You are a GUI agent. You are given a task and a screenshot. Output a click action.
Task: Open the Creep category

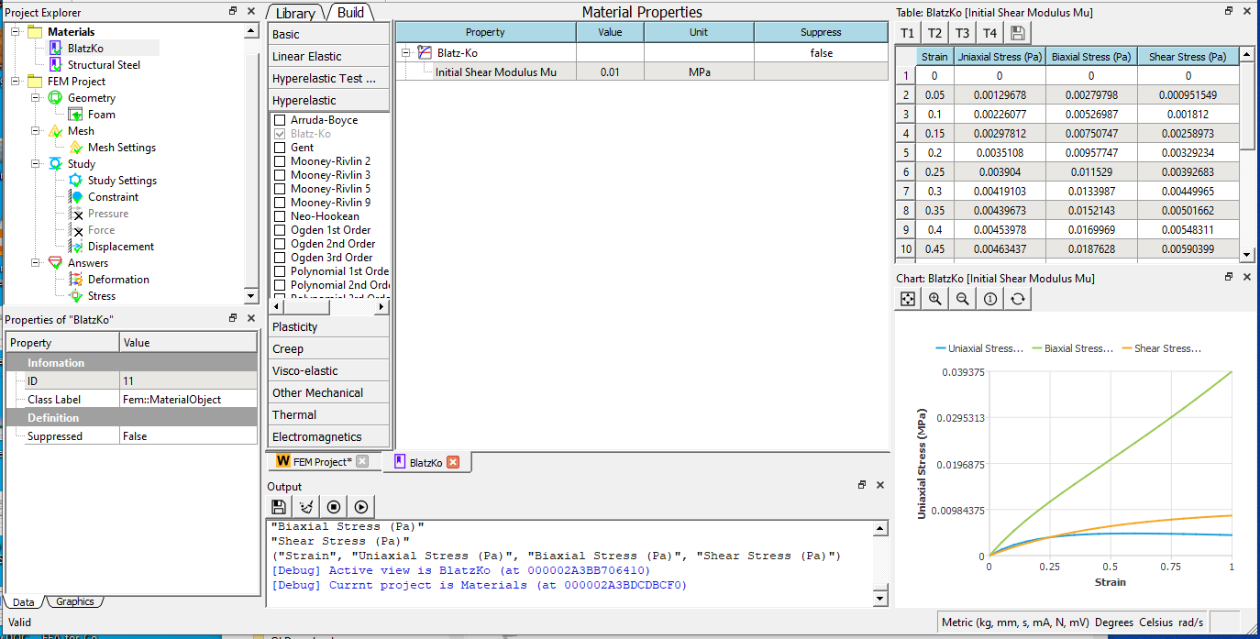click(x=329, y=349)
